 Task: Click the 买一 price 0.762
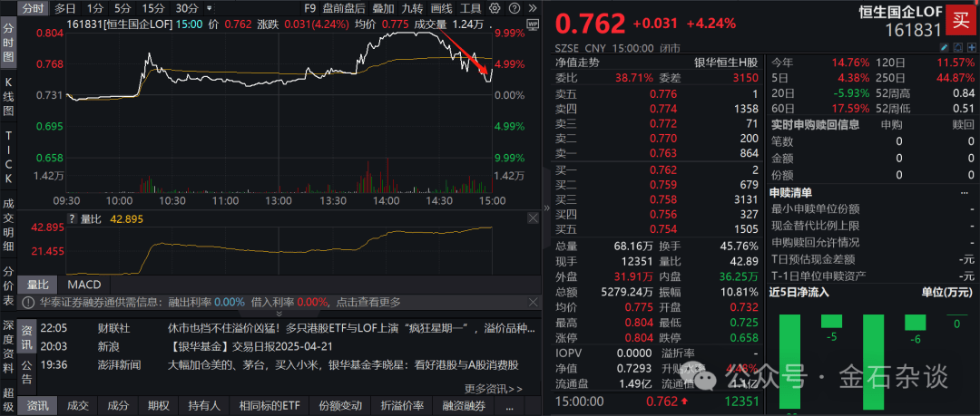(663, 169)
